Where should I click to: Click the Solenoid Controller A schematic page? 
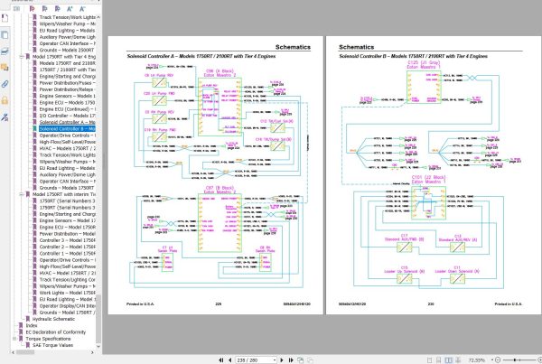pyautogui.click(x=218, y=190)
